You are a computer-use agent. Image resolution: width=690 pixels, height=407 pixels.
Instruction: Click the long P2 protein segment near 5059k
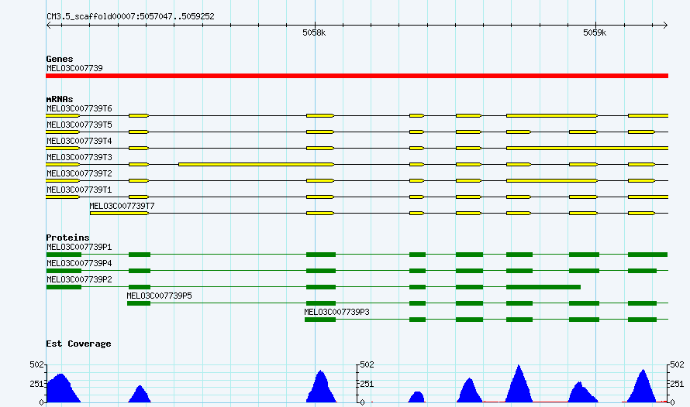pos(543,287)
